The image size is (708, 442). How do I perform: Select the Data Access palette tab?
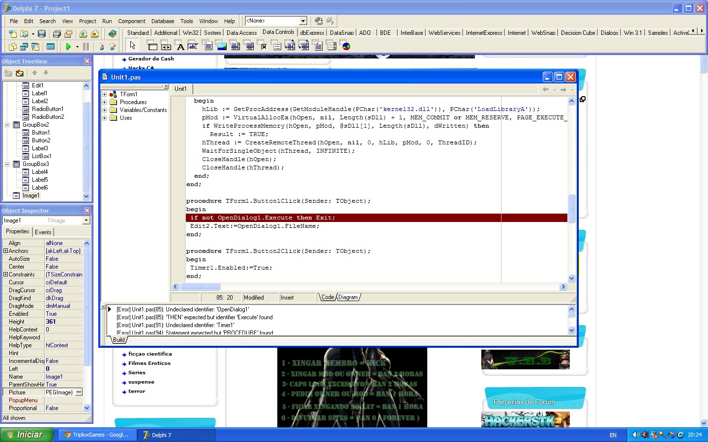click(241, 33)
